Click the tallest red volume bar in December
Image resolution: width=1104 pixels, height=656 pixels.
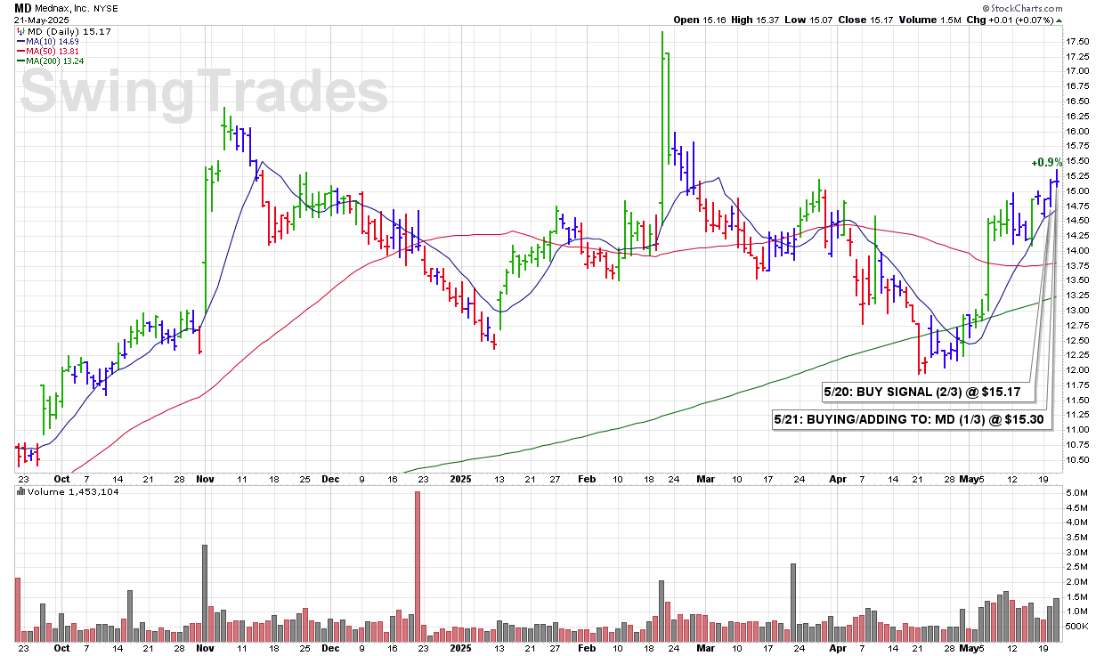[417, 565]
